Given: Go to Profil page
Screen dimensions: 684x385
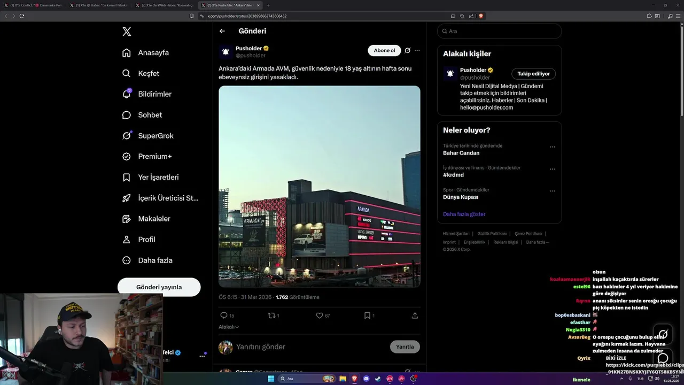Looking at the screenshot, I should 139,240.
